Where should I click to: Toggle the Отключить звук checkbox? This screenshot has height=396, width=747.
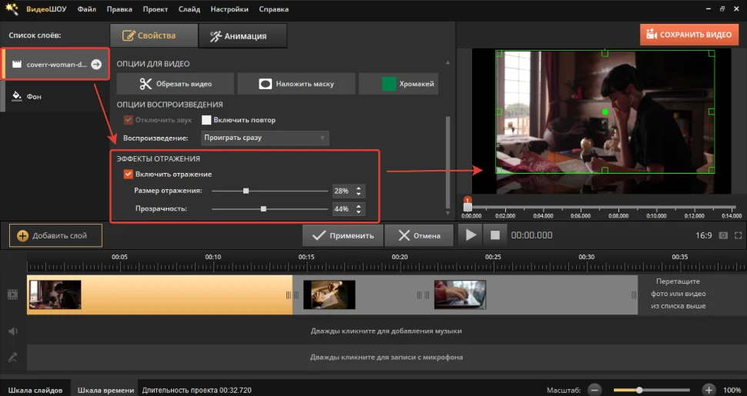pos(128,120)
